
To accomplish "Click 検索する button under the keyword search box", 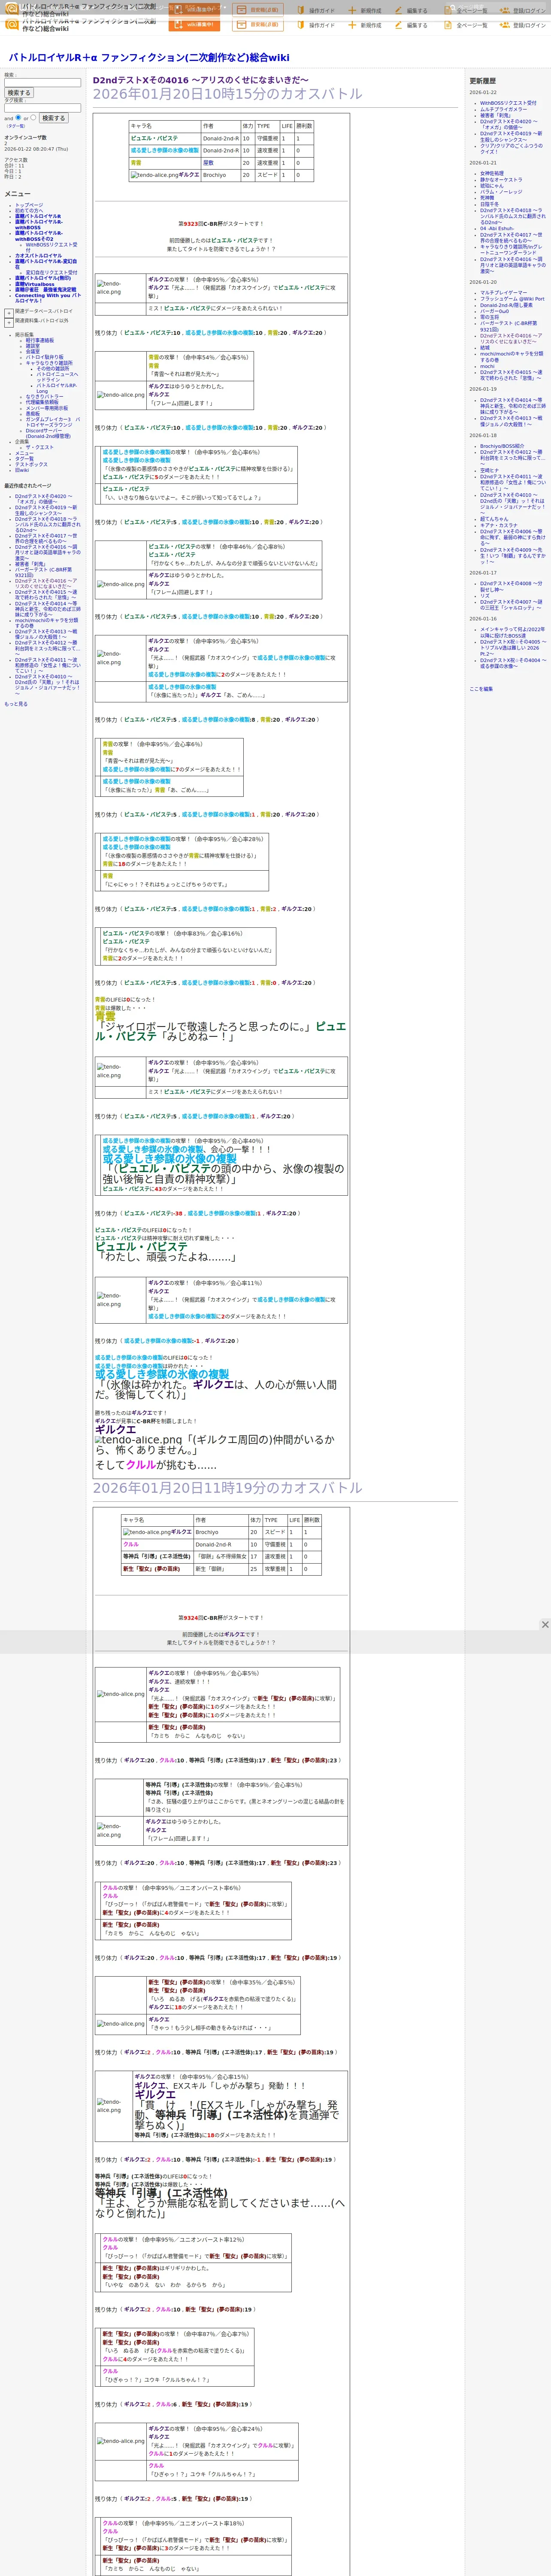I will point(19,93).
